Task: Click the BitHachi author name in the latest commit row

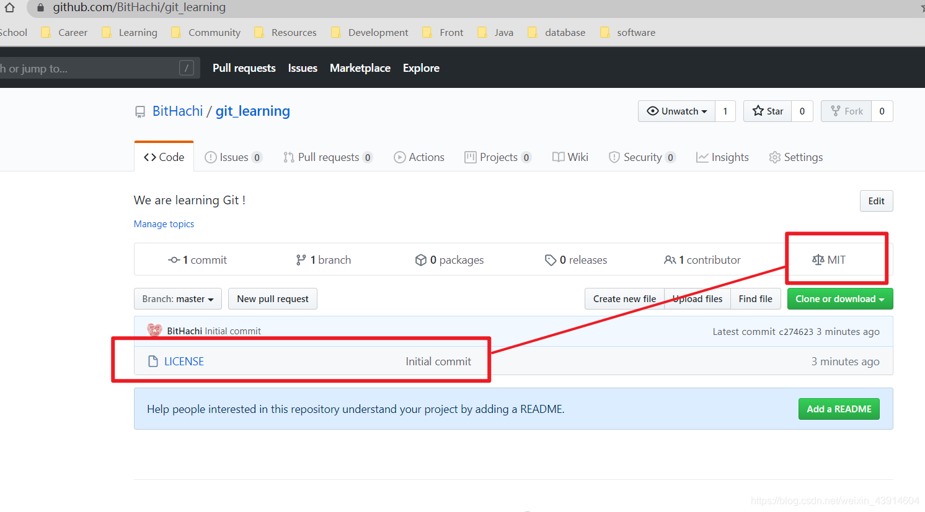Action: pos(184,331)
